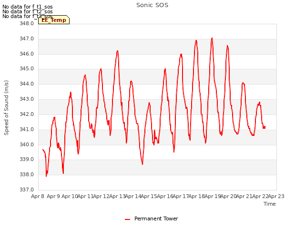Click the 343.0 y-axis tick label
This screenshot has height=228, width=305.
pos(27,99)
